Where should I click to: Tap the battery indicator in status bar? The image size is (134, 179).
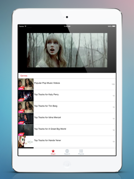114,26
